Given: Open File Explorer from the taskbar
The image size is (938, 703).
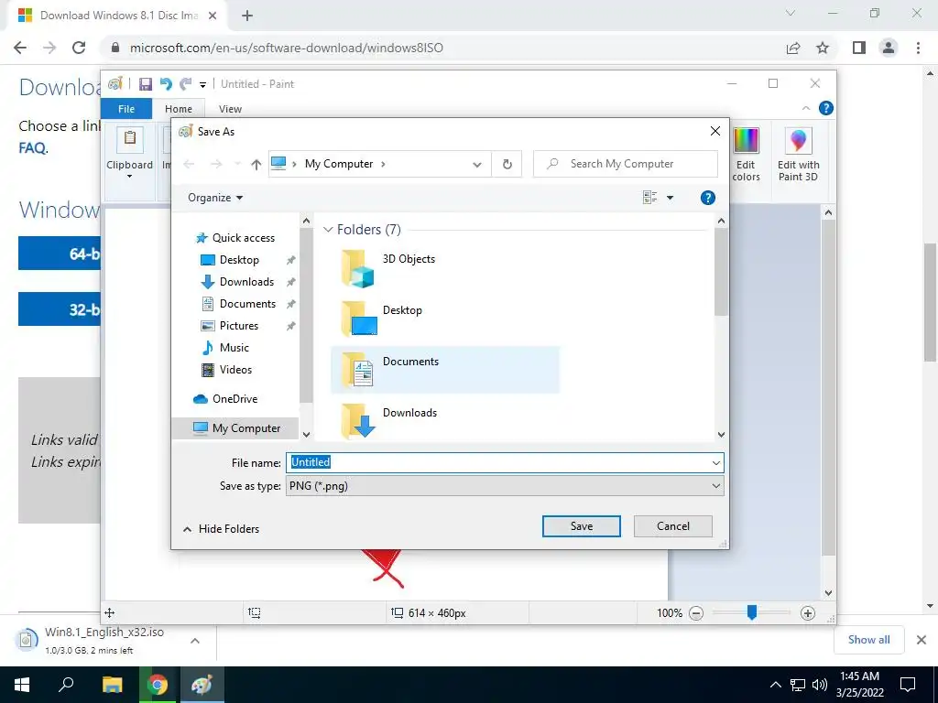Looking at the screenshot, I should click(112, 685).
